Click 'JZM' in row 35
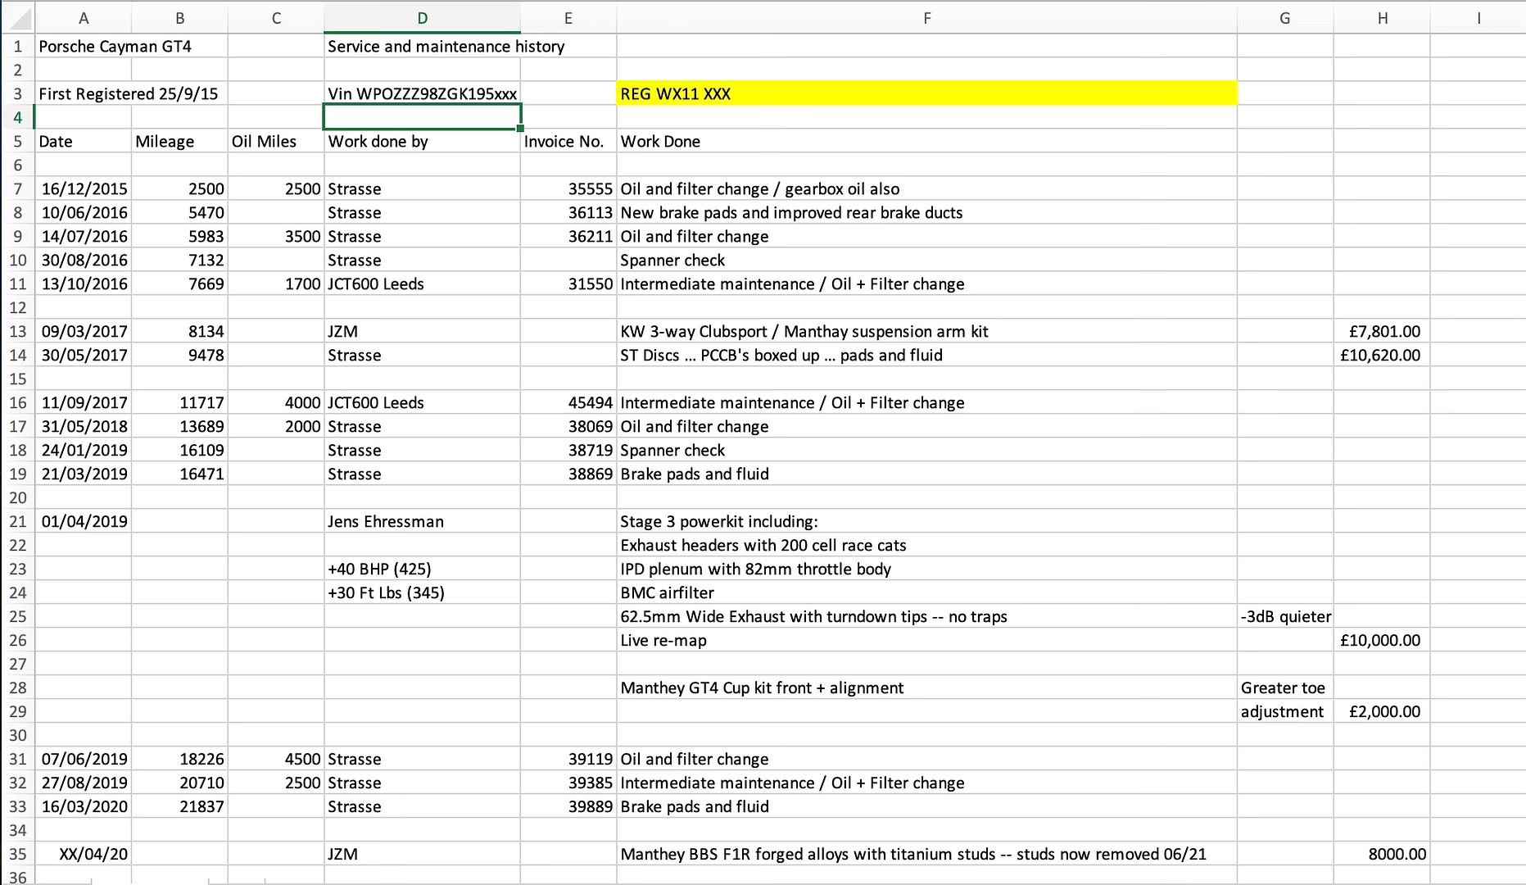The height and width of the screenshot is (885, 1526). tap(422, 854)
